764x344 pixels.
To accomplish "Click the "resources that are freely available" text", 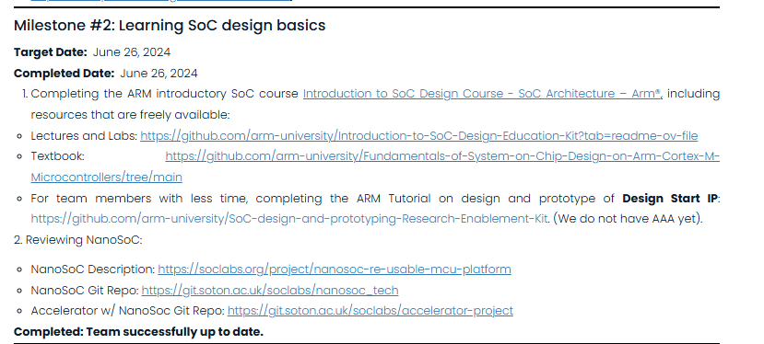I will click(x=130, y=115).
